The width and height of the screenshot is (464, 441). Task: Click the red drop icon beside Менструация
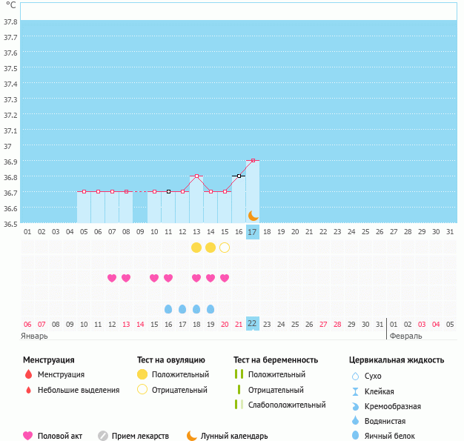click(28, 375)
